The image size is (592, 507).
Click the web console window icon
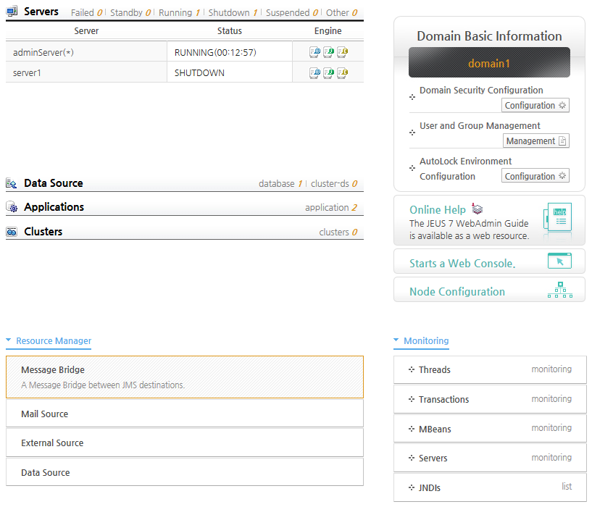pos(559,261)
